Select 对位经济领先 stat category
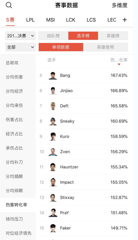 [x=18, y=233]
